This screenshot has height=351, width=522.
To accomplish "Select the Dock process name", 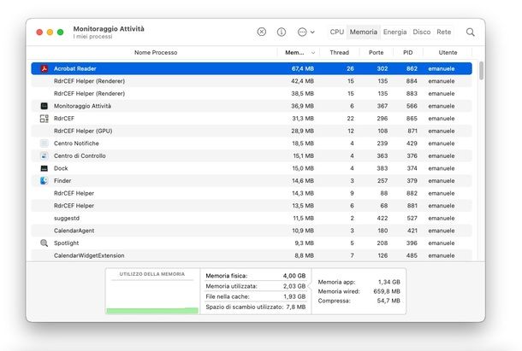I will point(61,168).
